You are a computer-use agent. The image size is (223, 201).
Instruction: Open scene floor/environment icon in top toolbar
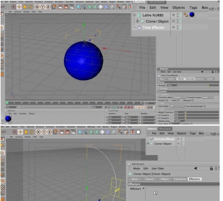click(101, 7)
